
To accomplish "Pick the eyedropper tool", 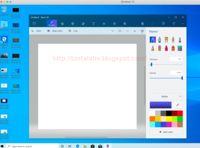I will coord(177,105).
